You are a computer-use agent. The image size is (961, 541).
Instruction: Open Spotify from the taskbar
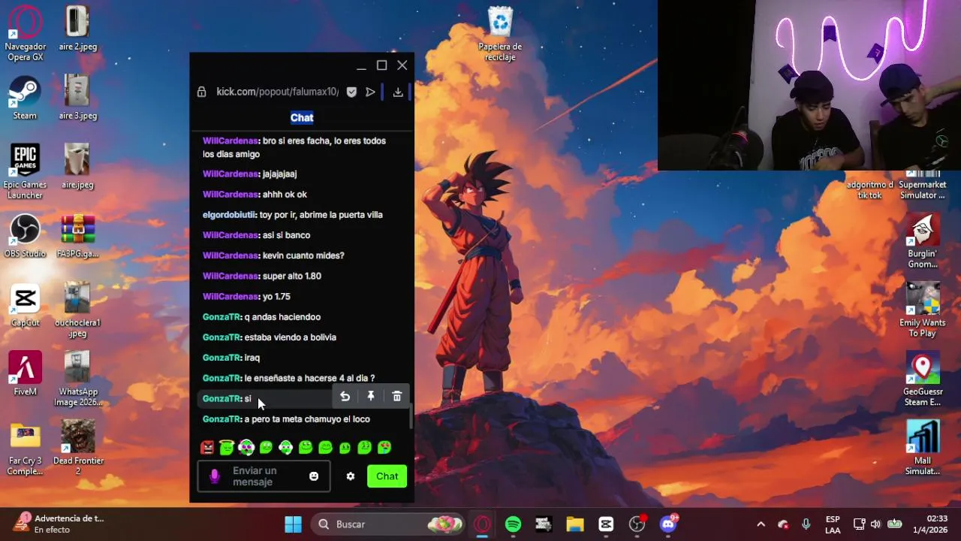tap(513, 524)
